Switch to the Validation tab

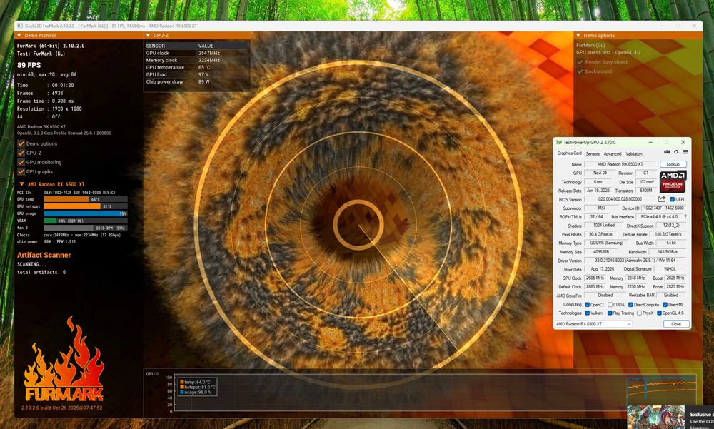click(633, 154)
